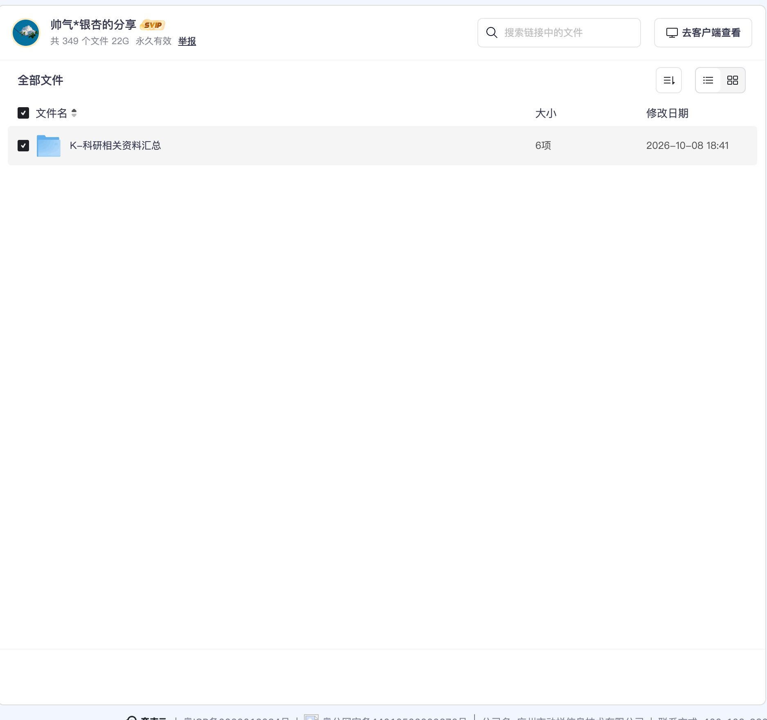Open the sort order menu

(x=669, y=80)
